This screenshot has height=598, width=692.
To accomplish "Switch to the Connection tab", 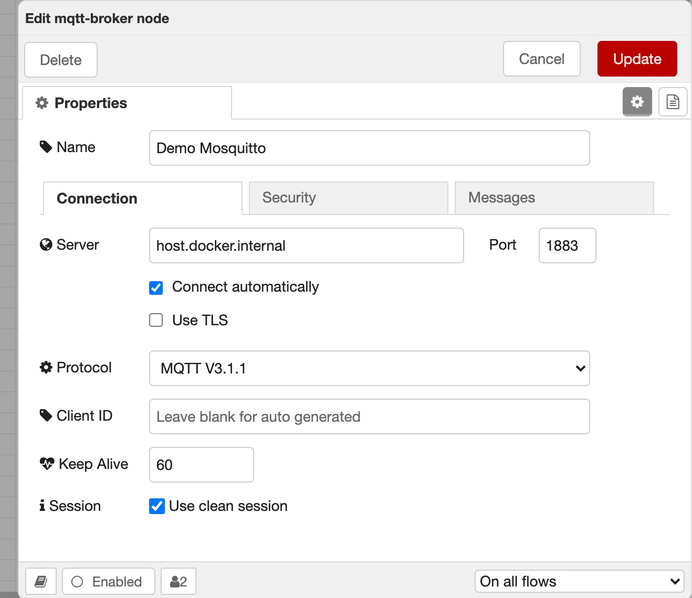I will click(x=143, y=198).
